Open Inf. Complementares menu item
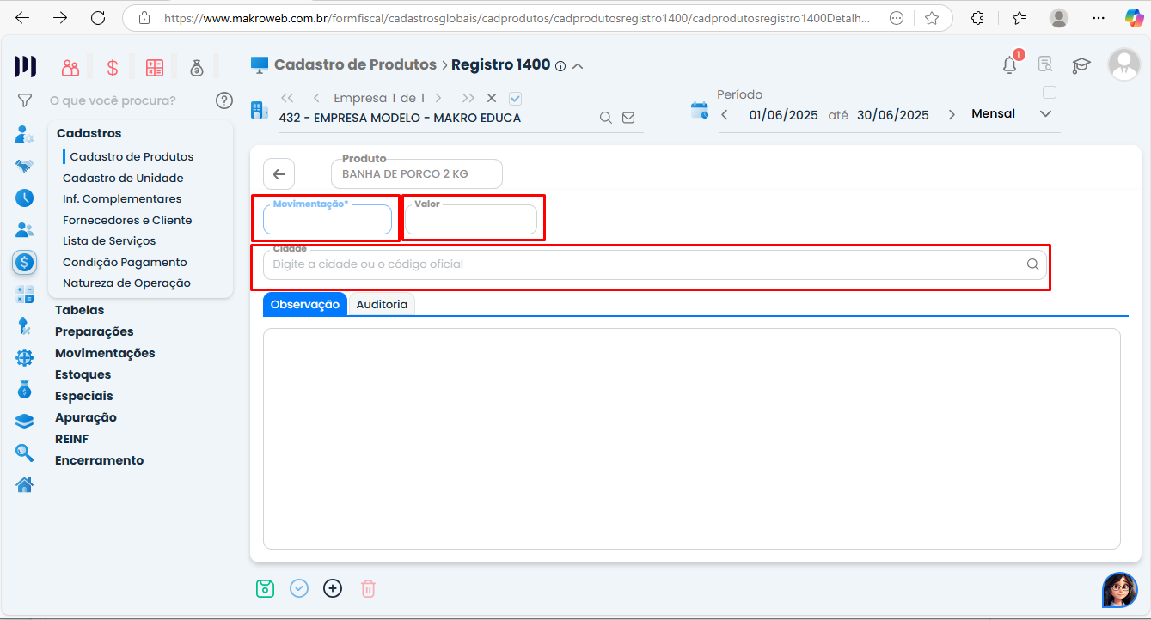Viewport: 1151px width, 620px height. point(122,198)
